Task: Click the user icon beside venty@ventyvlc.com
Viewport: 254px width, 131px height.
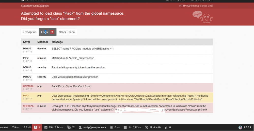Action: [x=80, y=127]
